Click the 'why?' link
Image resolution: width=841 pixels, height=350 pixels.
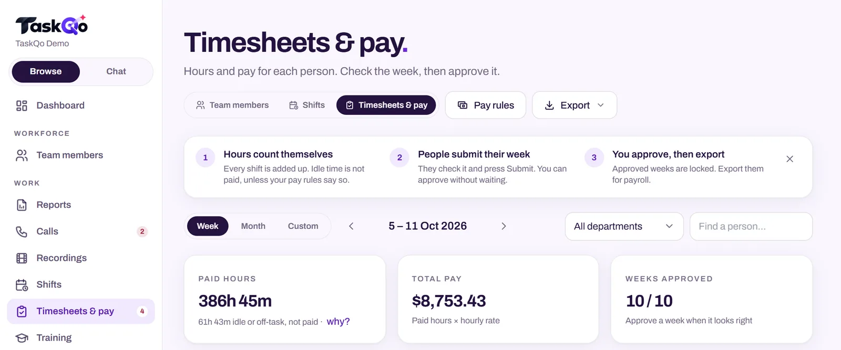point(338,322)
